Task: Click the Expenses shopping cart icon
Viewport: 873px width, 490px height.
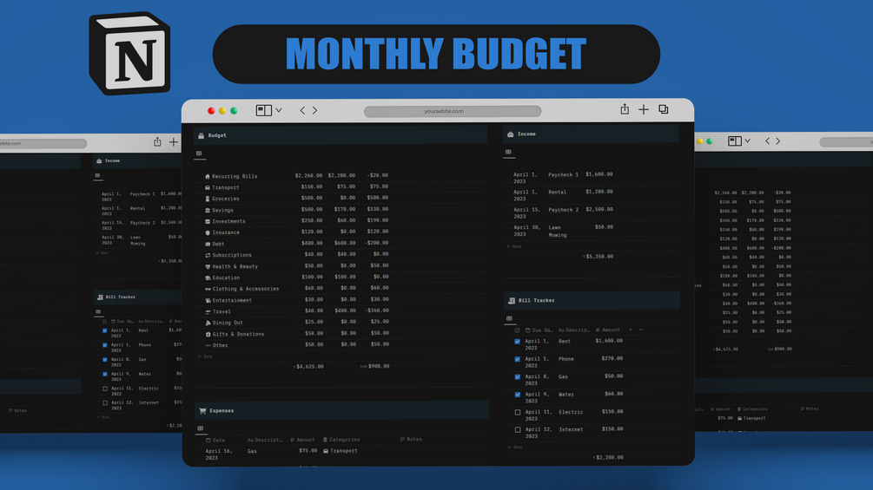Action: tap(202, 411)
